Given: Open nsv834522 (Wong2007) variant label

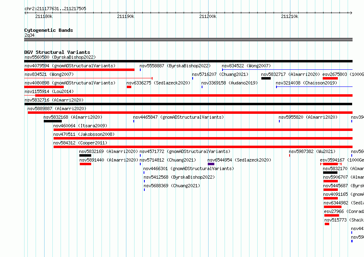Looking at the screenshot, I should [x=246, y=66].
